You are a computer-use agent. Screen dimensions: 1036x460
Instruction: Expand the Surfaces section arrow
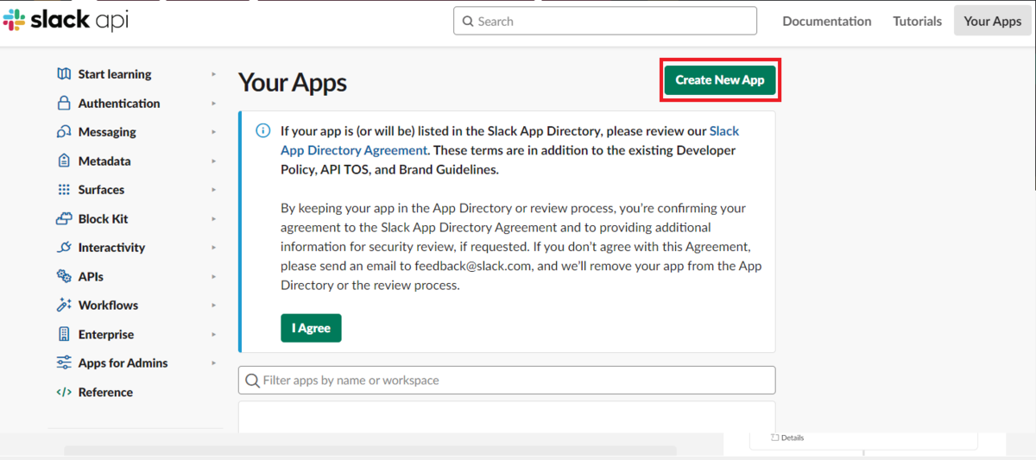tap(214, 190)
